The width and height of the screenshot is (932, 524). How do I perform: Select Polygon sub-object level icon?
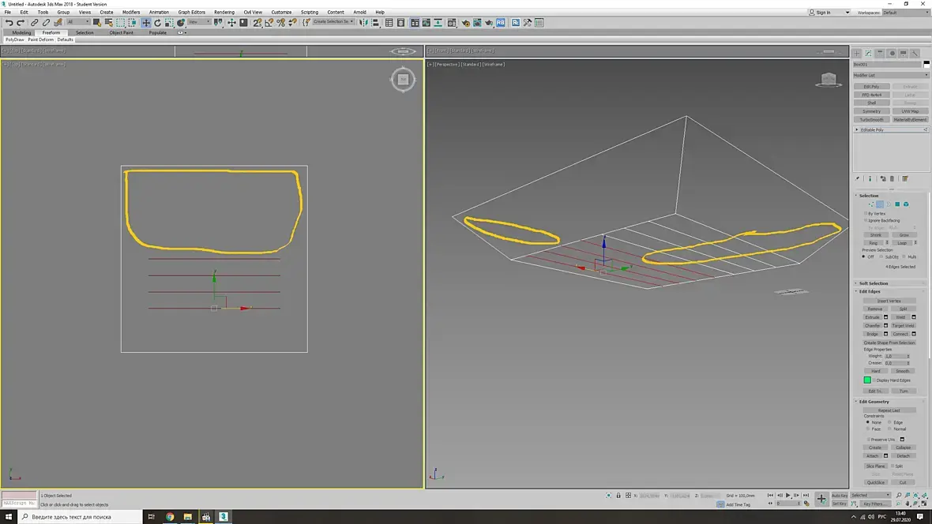click(x=897, y=204)
